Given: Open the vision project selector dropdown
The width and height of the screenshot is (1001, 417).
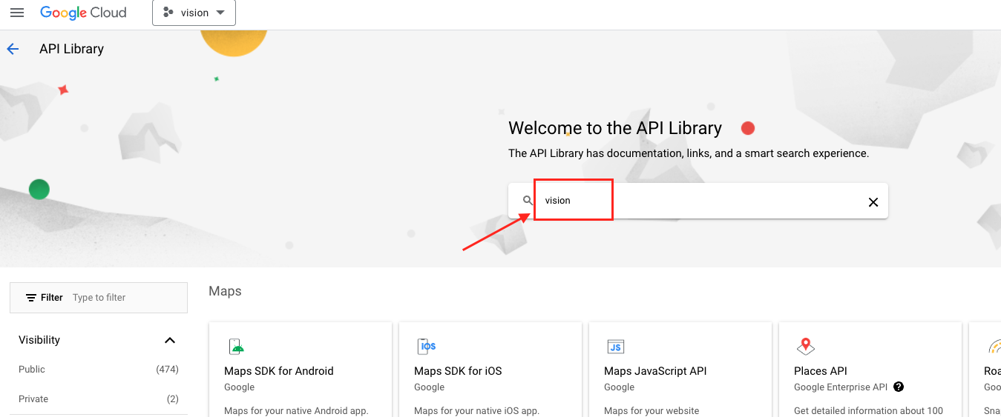Looking at the screenshot, I should point(194,13).
